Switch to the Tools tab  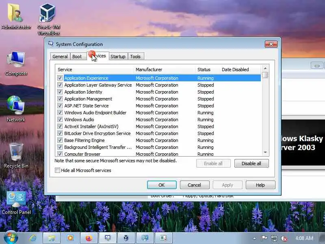(x=135, y=57)
